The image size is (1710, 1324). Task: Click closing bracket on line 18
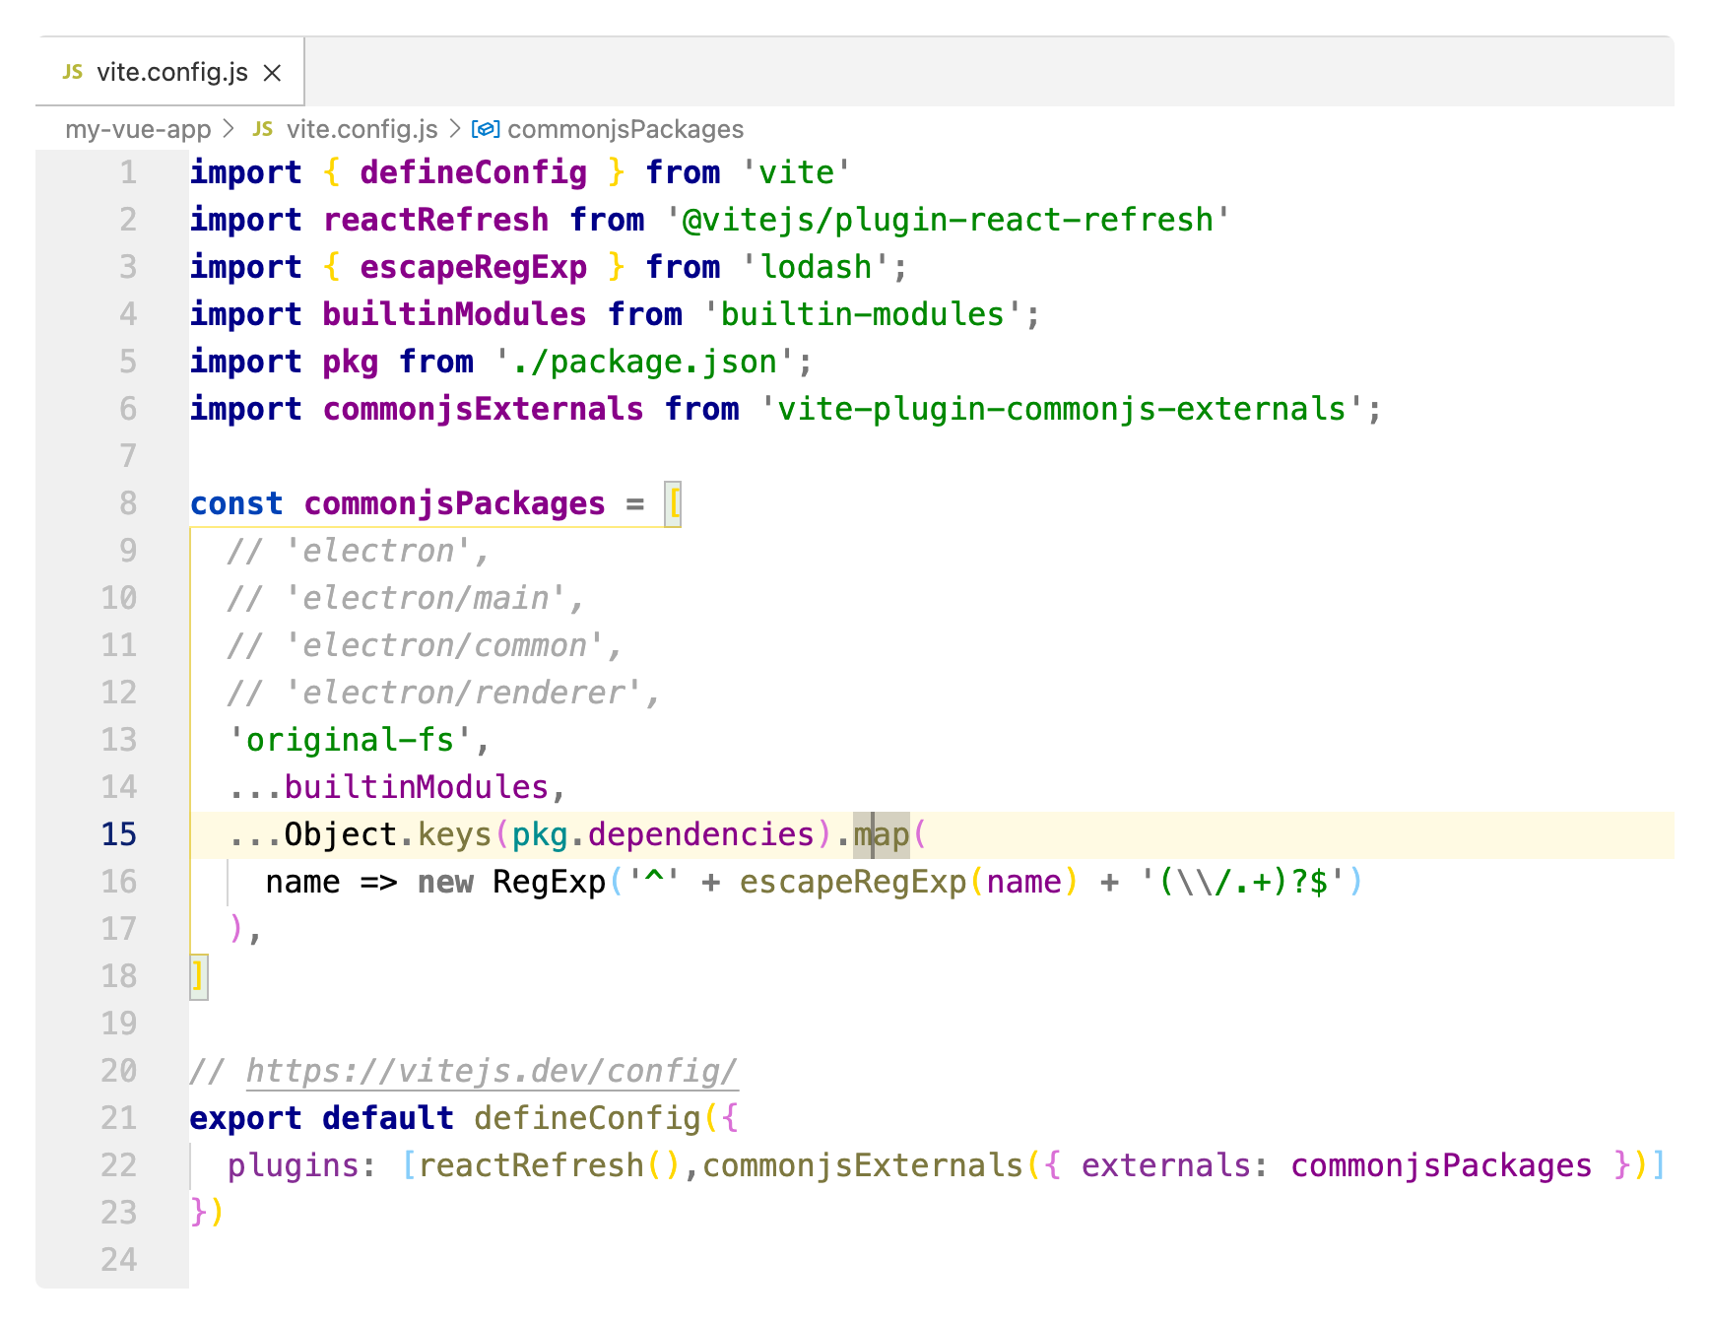[198, 976]
